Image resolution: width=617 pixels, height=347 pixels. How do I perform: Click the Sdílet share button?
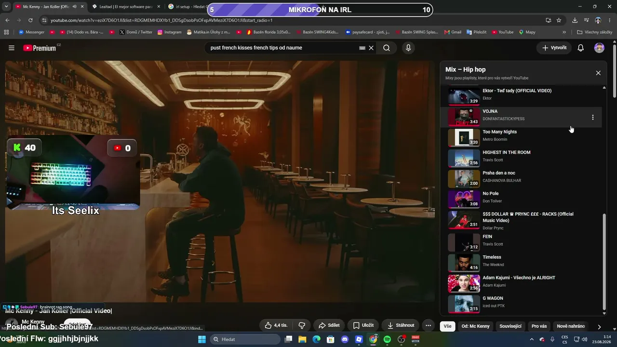(x=329, y=325)
